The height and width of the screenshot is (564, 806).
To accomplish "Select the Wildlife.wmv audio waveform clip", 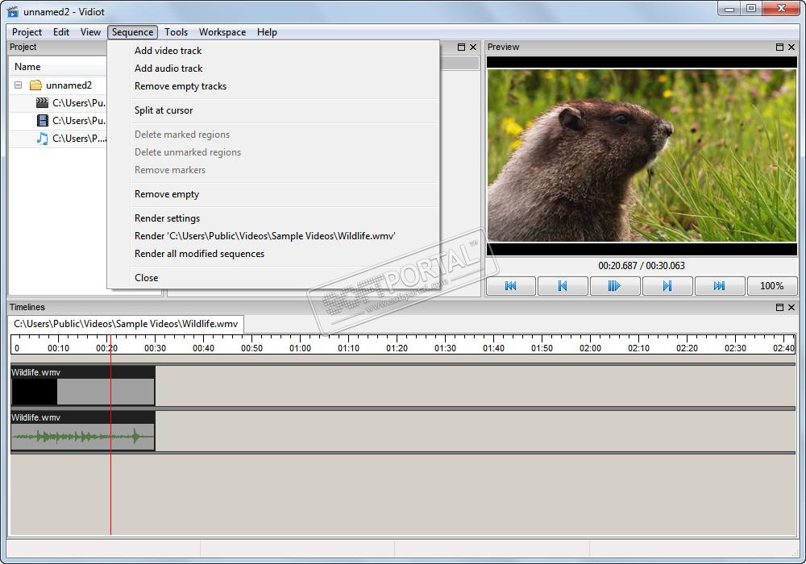I will click(82, 437).
